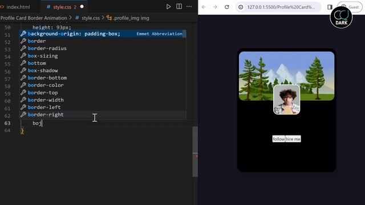Choose the border-bottom suggestion
This screenshot has width=365, height=205.
pos(103,78)
